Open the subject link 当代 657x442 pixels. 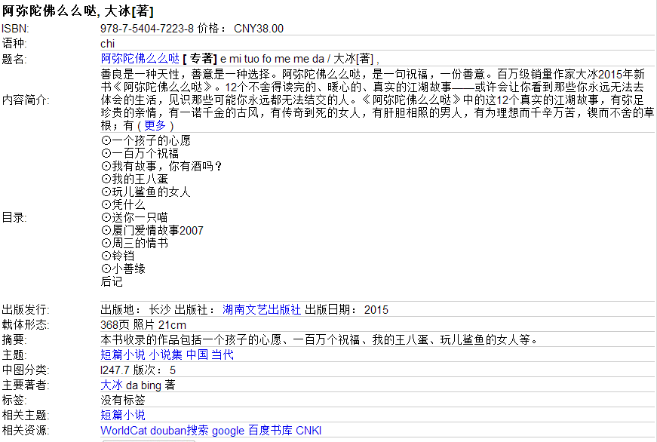222,355
